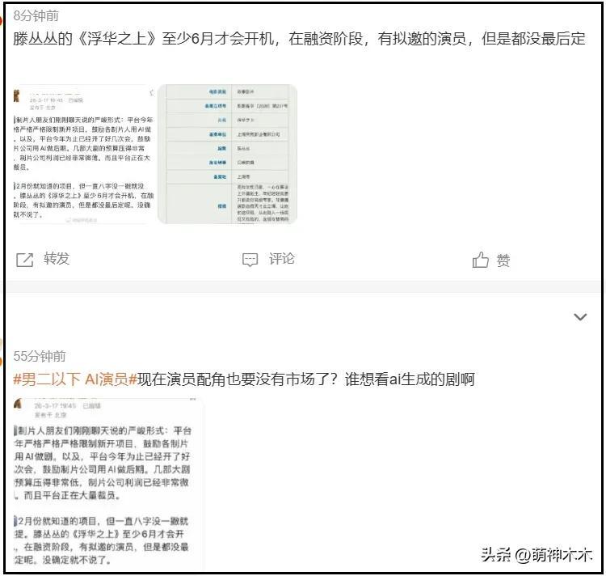Screen dimensions: 606x576
Task: Open the chevron dropdown on the second post
Action: click(580, 317)
